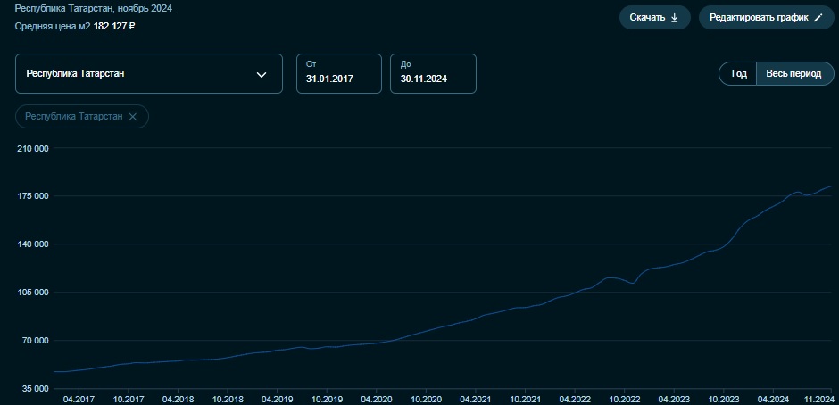This screenshot has height=405, width=839.
Task: Select the 10.2019 date label
Action: point(327,399)
